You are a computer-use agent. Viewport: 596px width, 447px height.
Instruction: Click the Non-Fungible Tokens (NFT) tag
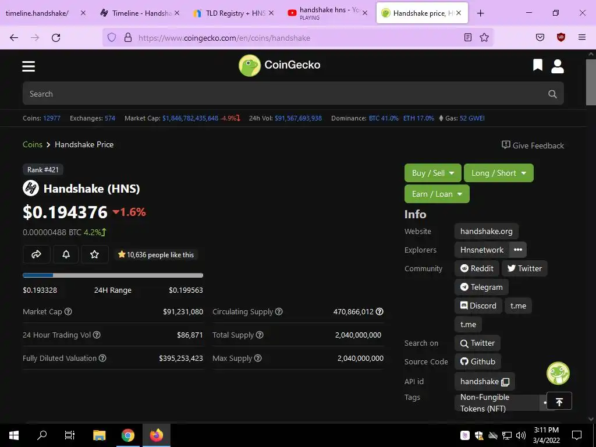click(x=496, y=403)
